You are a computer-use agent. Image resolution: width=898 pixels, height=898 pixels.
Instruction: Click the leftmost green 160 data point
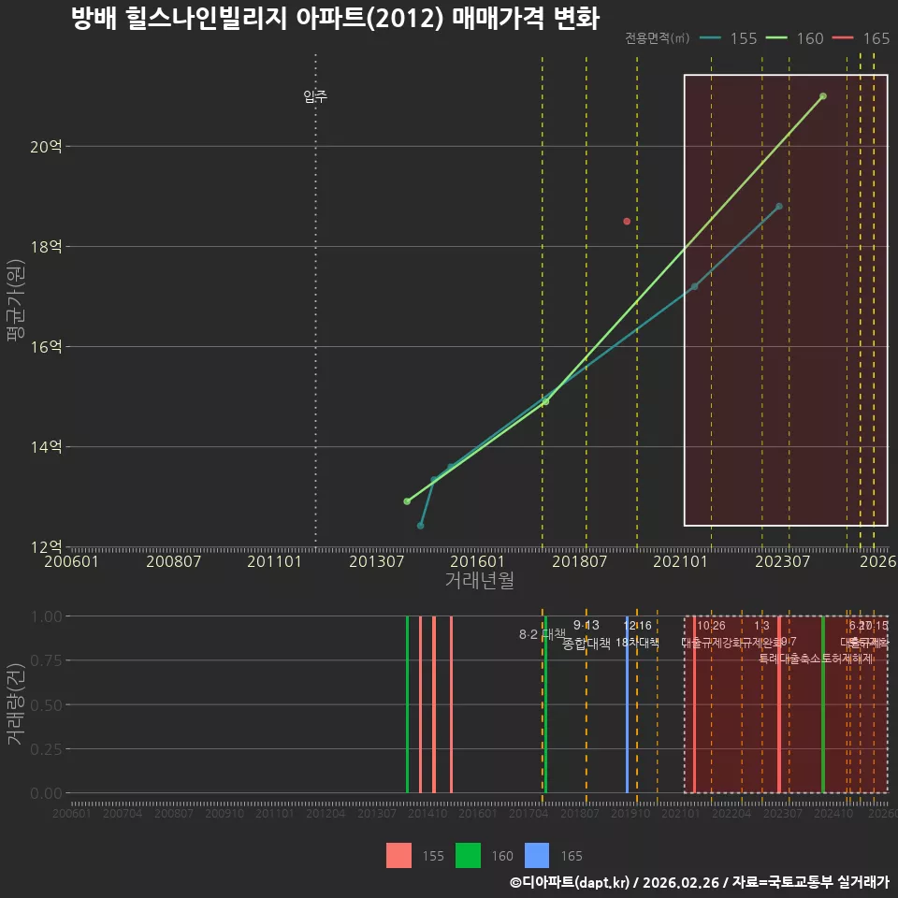[x=407, y=501]
